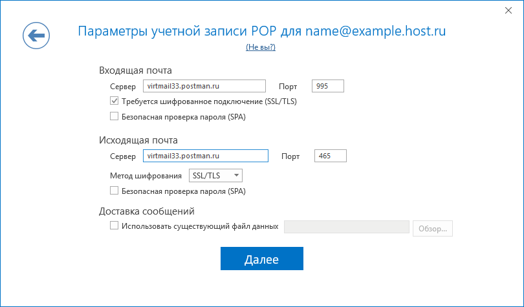Click the 'Метод шифрования' label

pyautogui.click(x=146, y=176)
